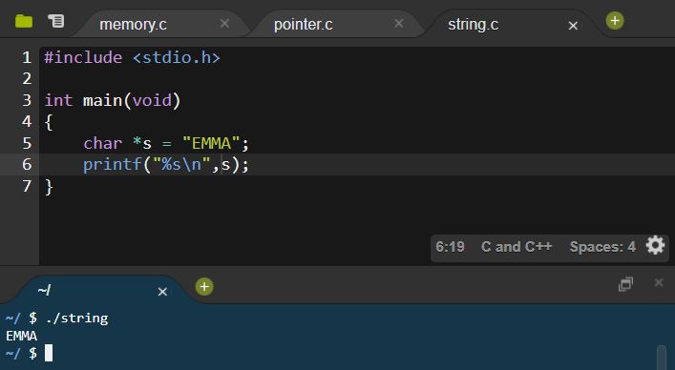Switch to the memory.c tab
Viewport: 675px width, 370px height.
point(133,25)
